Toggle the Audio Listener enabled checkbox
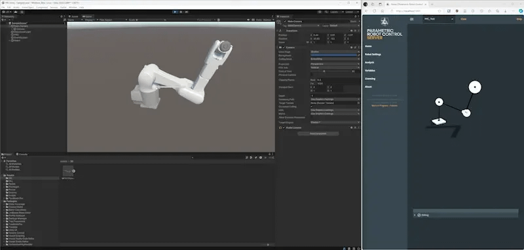Viewport: 524px width, 250px height. (284, 128)
